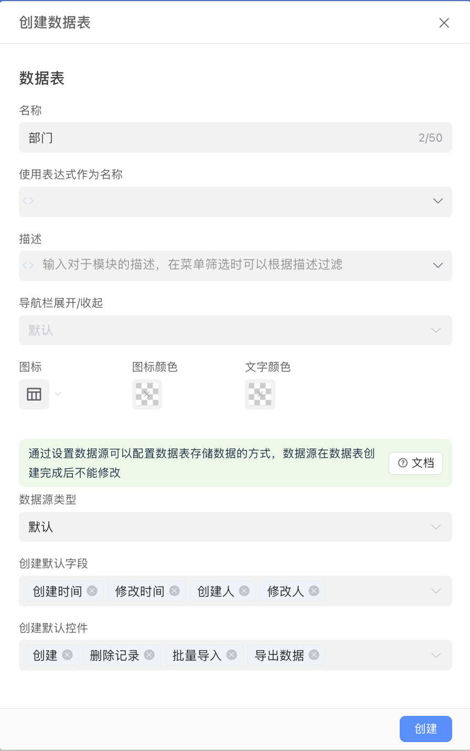Click the blue 创建 button
This screenshot has height=751, width=470.
[x=425, y=728]
